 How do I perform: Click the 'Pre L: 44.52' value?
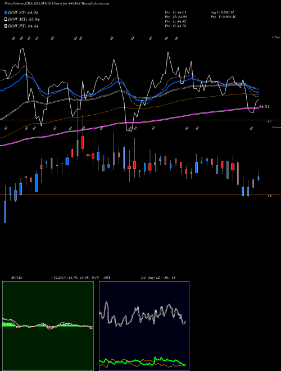(x=176, y=21)
